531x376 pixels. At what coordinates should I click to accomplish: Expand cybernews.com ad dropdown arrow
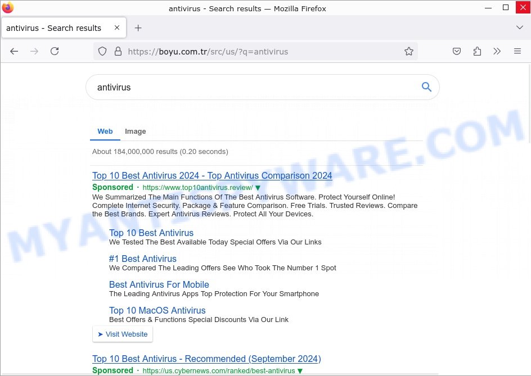click(300, 371)
